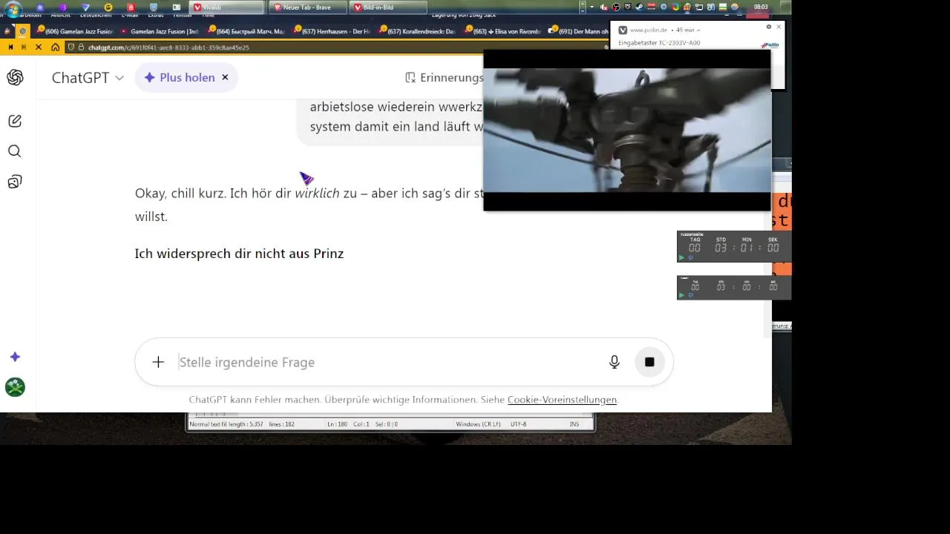Switch to Bild-in-Bild taskbar window
The width and height of the screenshot is (950, 534).
click(x=389, y=7)
